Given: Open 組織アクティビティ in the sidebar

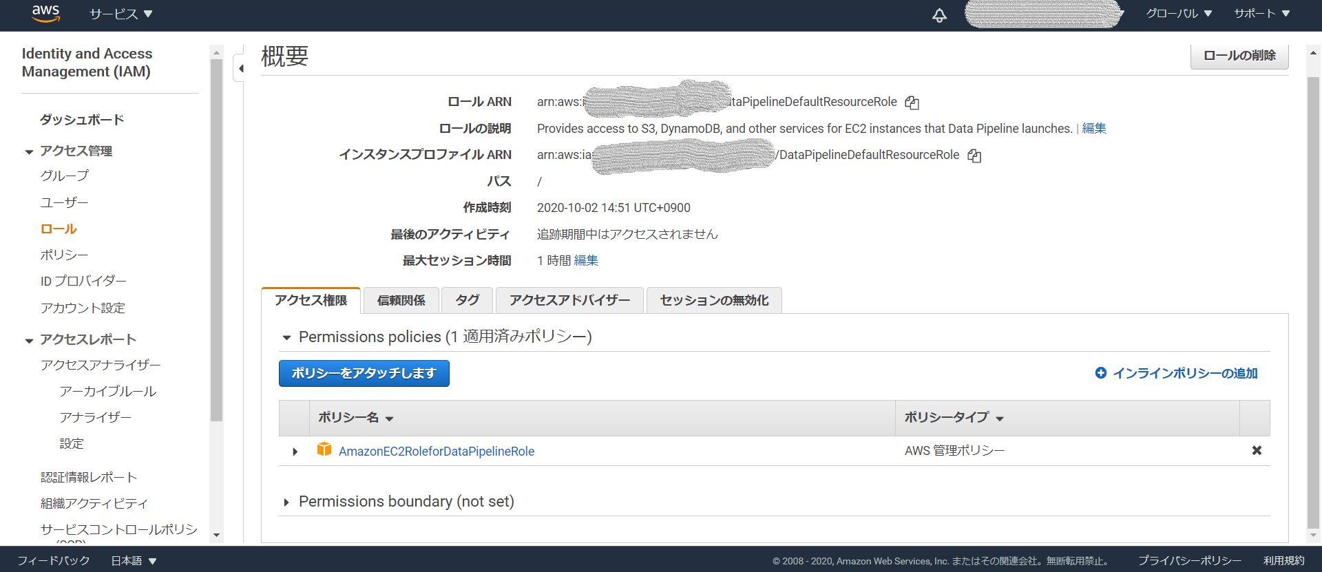Looking at the screenshot, I should click(94, 503).
